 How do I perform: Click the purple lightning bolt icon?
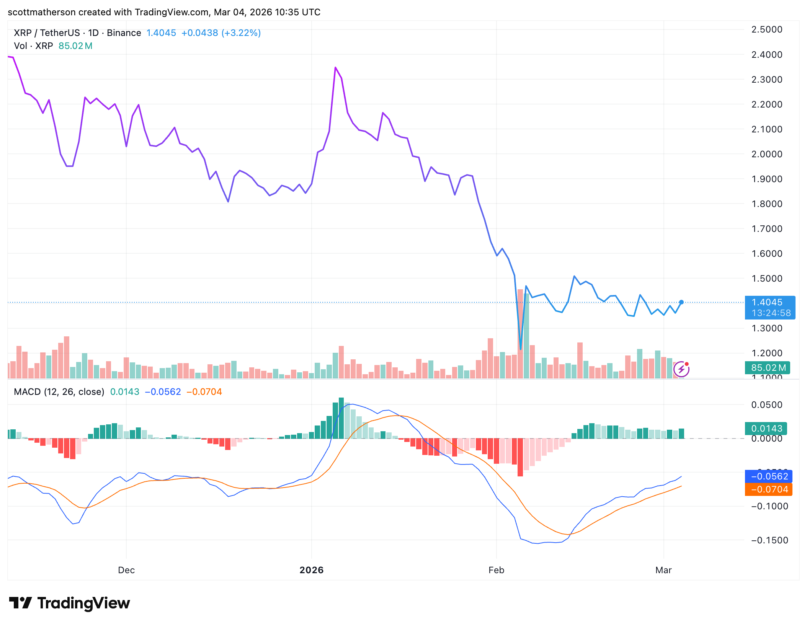pyautogui.click(x=681, y=369)
